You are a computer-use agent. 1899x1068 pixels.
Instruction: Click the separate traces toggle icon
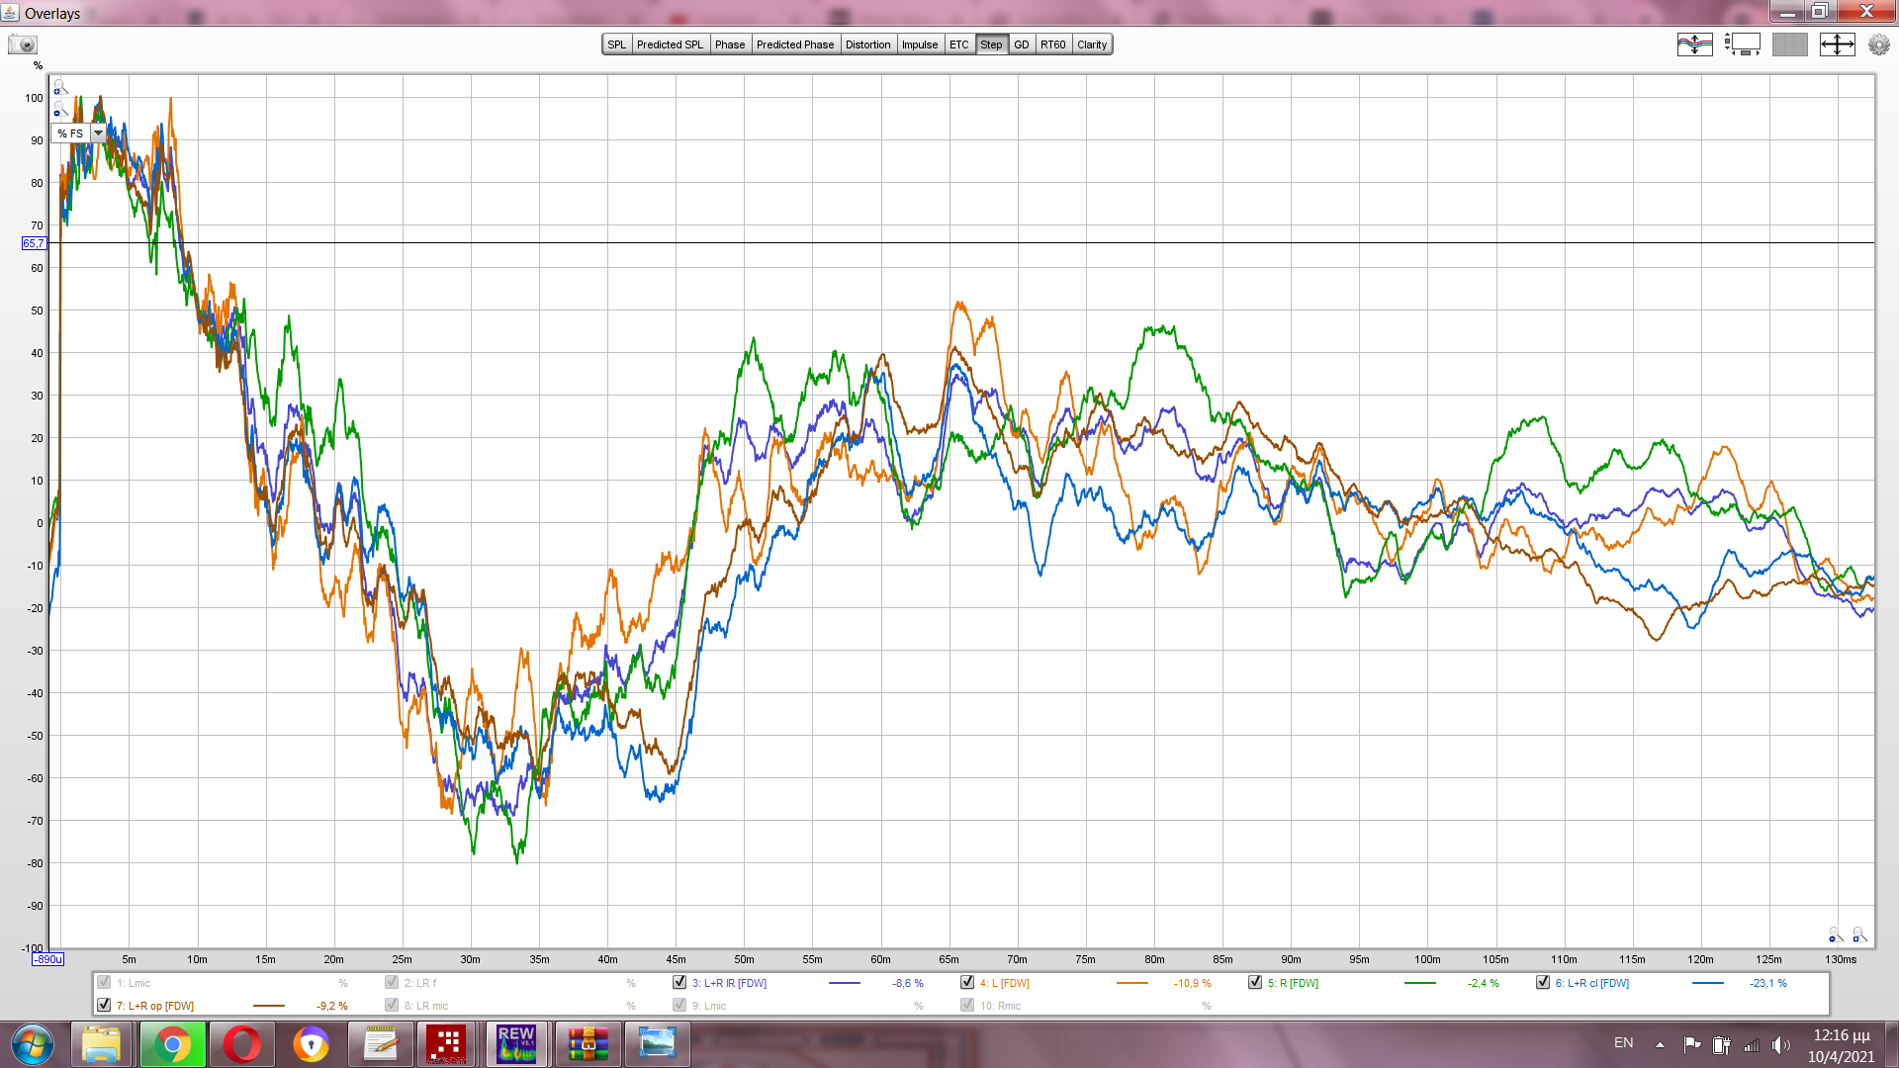tap(1694, 44)
